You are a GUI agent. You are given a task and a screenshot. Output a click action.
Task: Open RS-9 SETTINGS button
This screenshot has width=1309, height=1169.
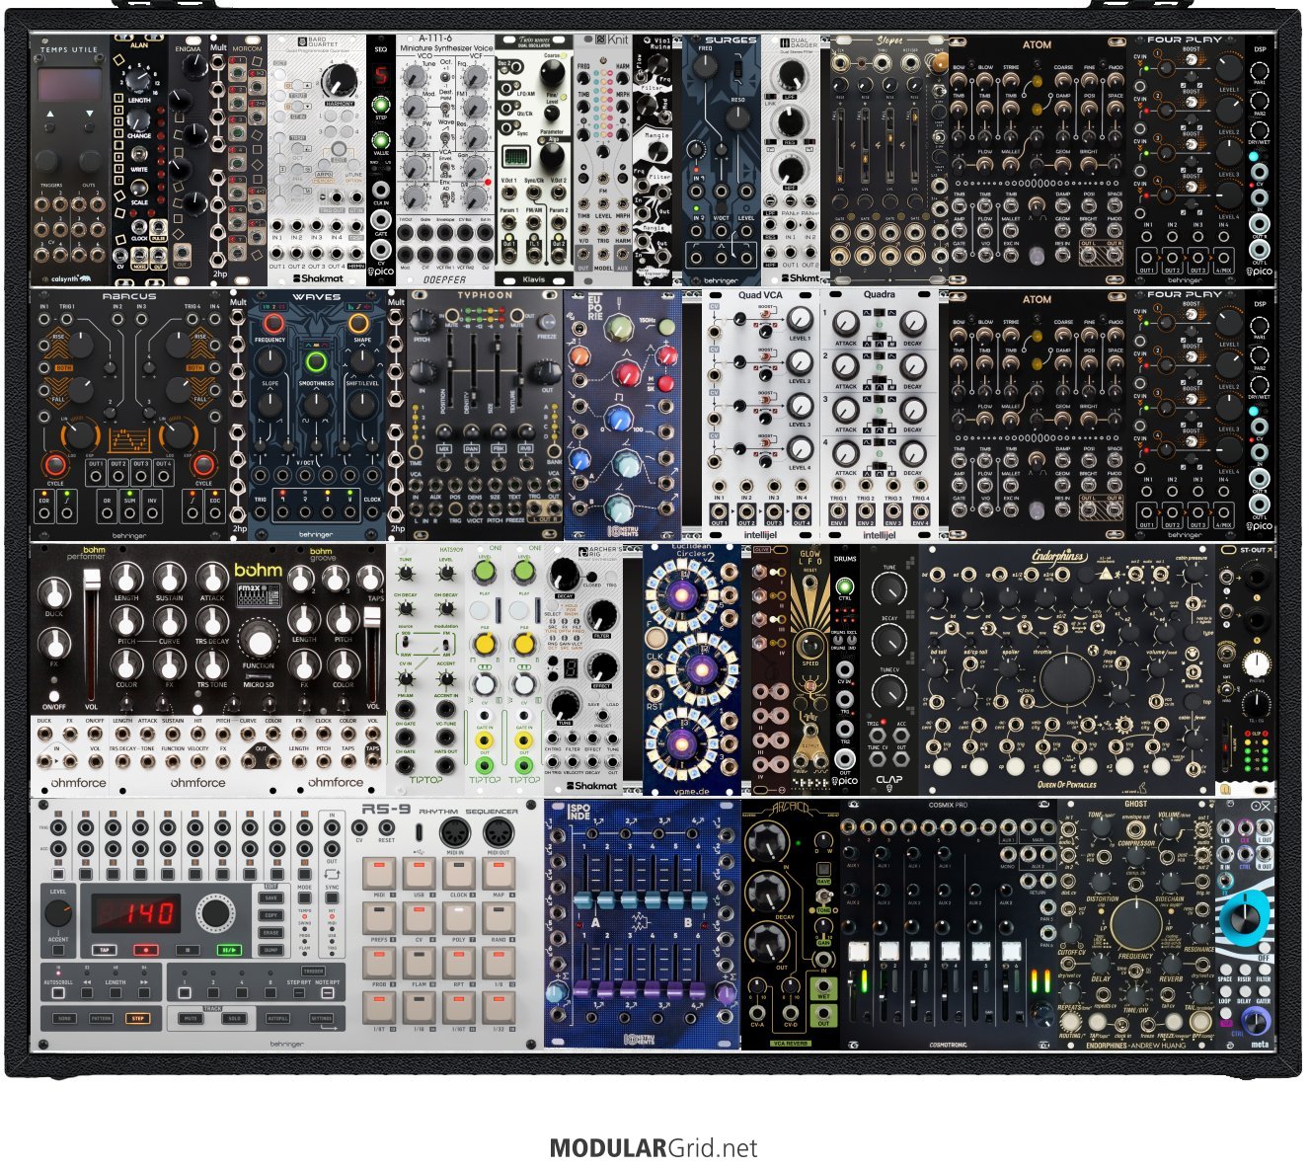[321, 1018]
